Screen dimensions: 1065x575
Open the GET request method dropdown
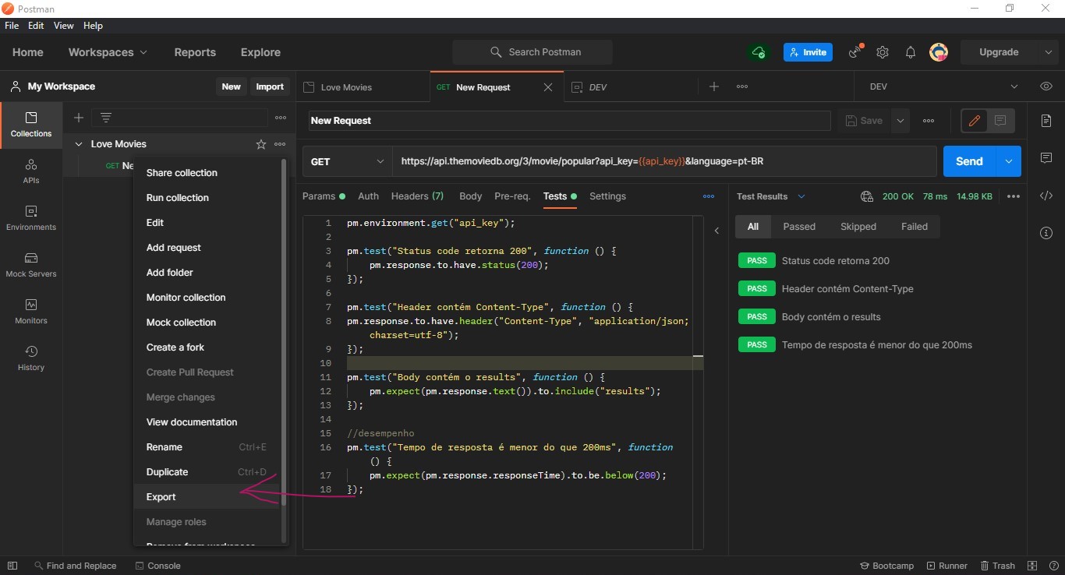[347, 161]
